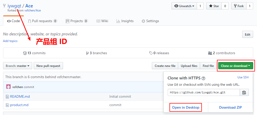Go to the Settings tab
This screenshot has width=257, height=115.
tap(150, 21)
